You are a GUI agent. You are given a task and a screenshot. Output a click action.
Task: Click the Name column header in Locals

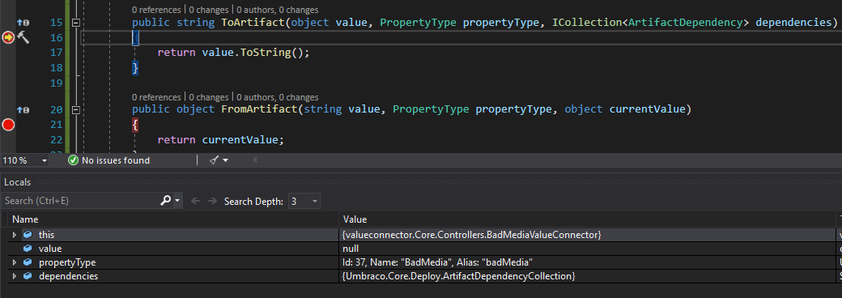tap(25, 219)
